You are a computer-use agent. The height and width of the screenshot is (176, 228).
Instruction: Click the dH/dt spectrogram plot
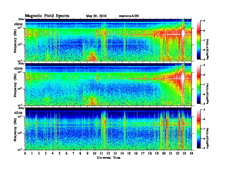(x=108, y=40)
